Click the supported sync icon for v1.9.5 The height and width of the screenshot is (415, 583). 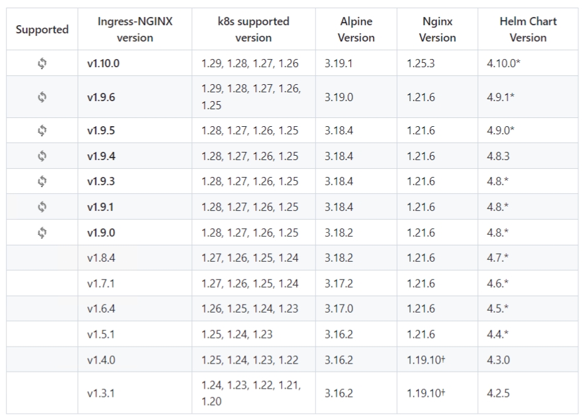42,131
